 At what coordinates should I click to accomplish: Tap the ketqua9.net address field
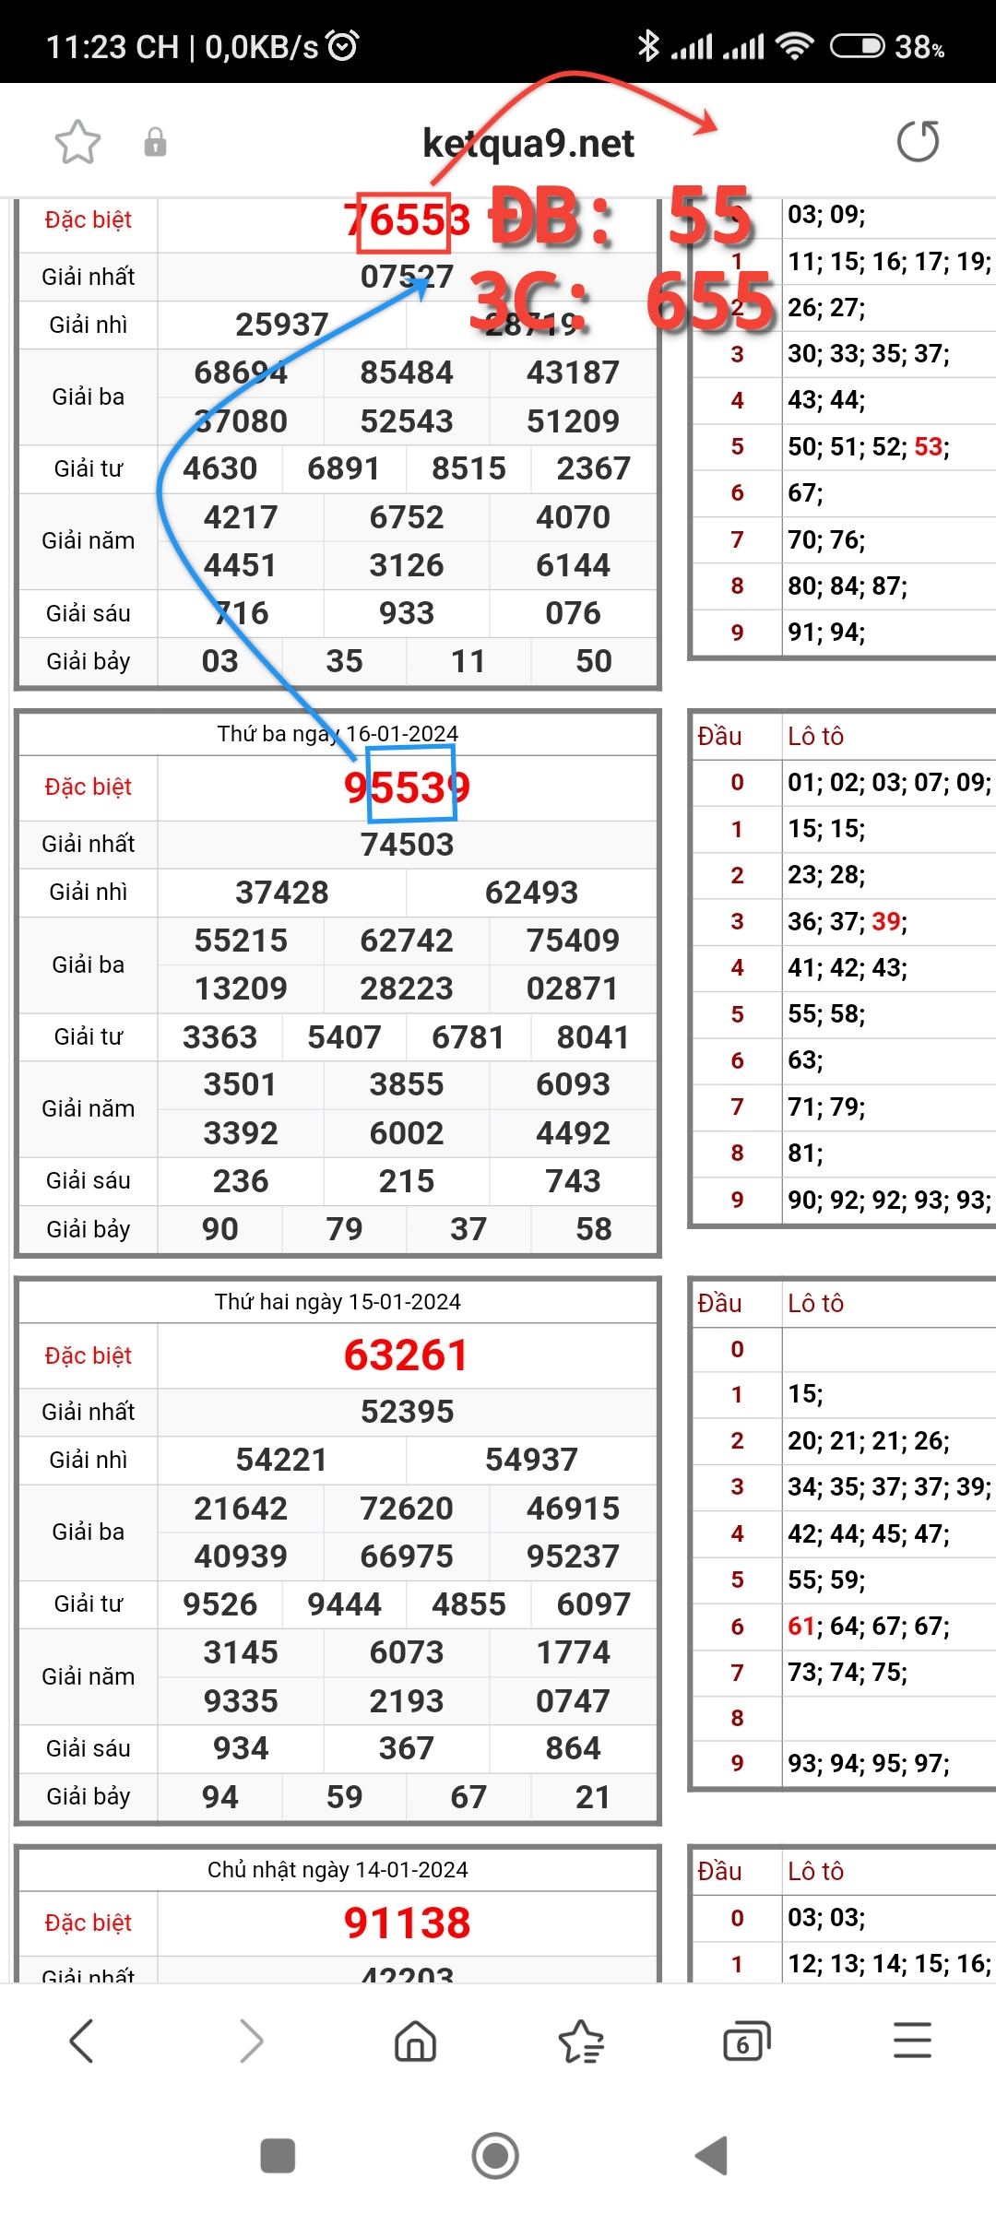(528, 143)
